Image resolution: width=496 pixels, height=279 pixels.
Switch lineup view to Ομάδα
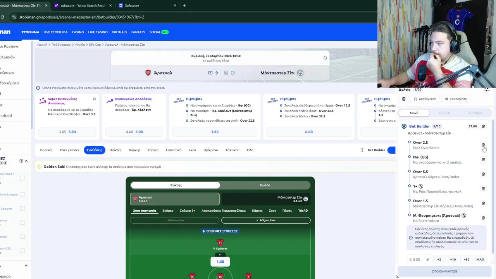(x=265, y=185)
